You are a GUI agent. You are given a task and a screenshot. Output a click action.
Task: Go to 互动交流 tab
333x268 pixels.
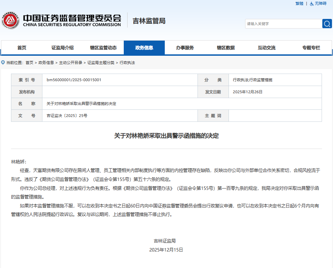pyautogui.click(x=266, y=48)
